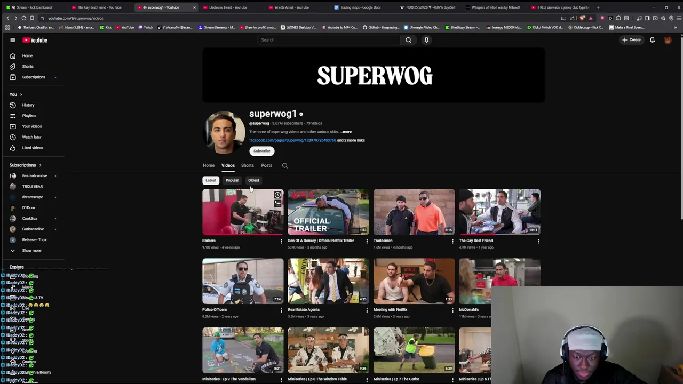
Task: Expand channel description with ...more
Action: (x=346, y=132)
